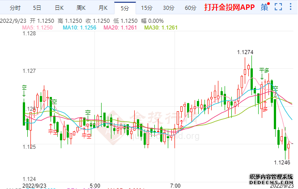This screenshot has height=189, width=298.
Task: Switch to the 周K tab
Action: [81, 8]
